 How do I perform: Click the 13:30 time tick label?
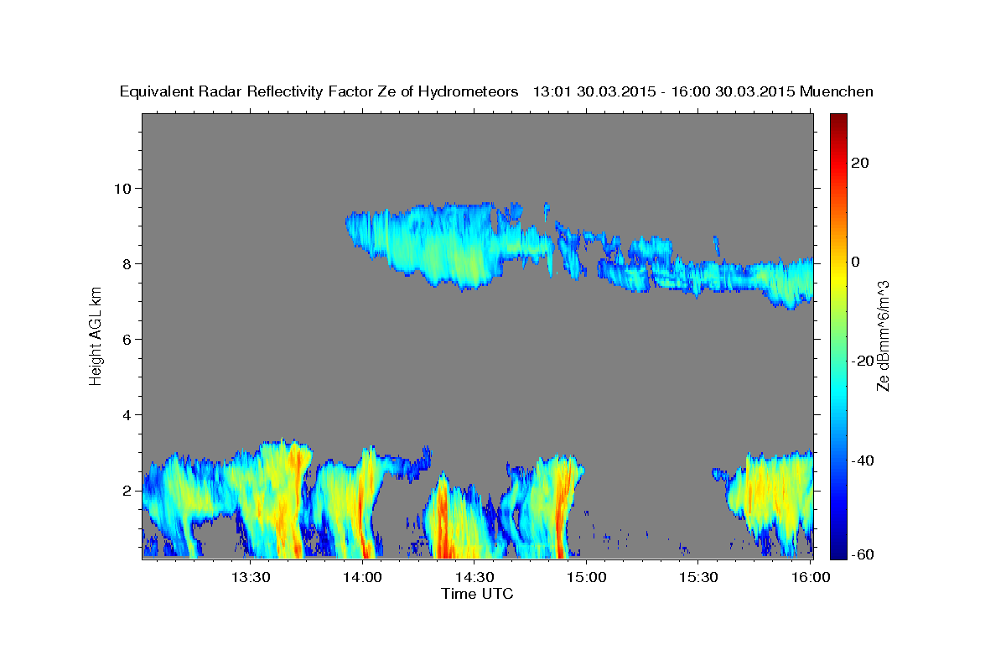[251, 577]
